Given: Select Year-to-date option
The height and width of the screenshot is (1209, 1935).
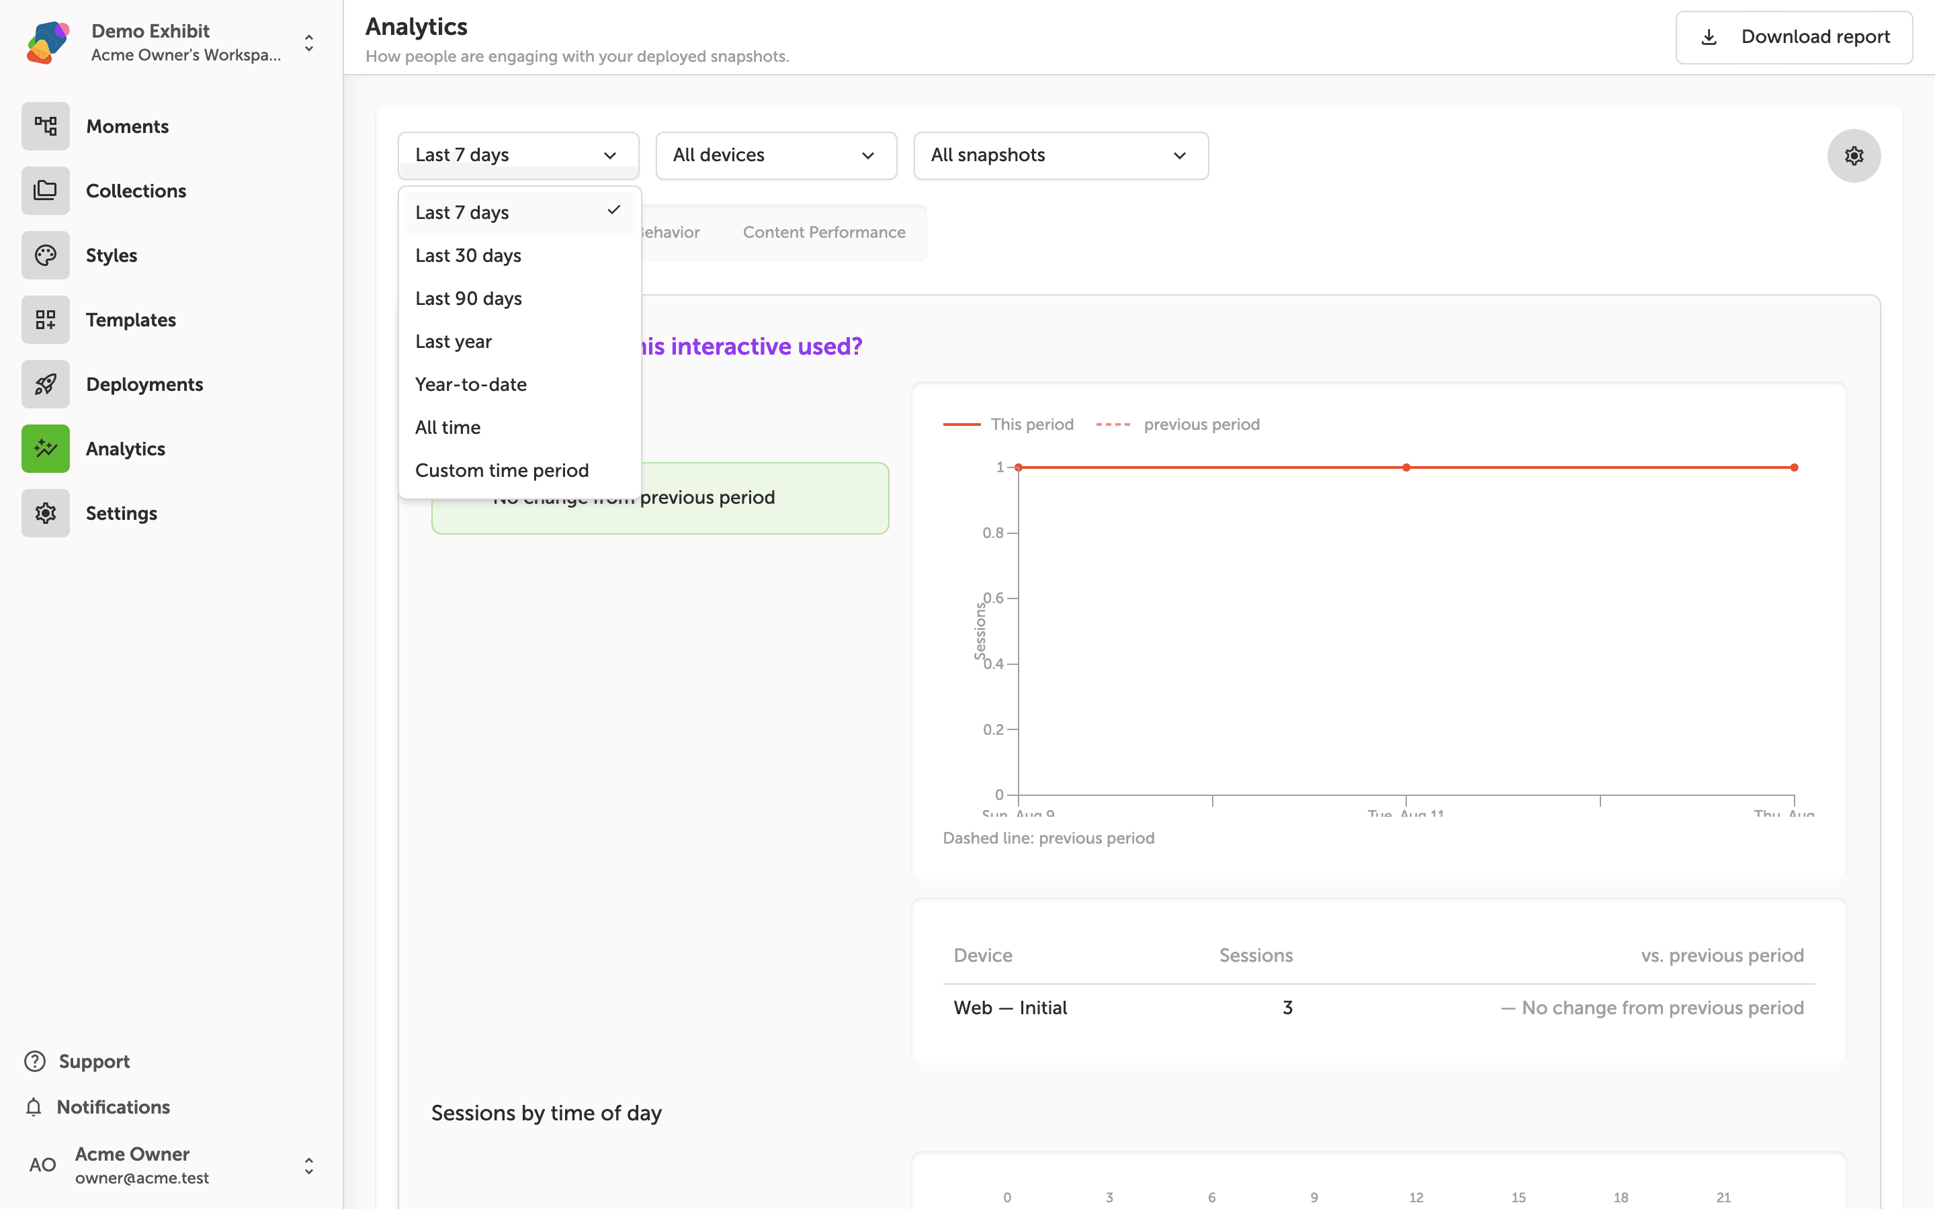Looking at the screenshot, I should (519, 385).
